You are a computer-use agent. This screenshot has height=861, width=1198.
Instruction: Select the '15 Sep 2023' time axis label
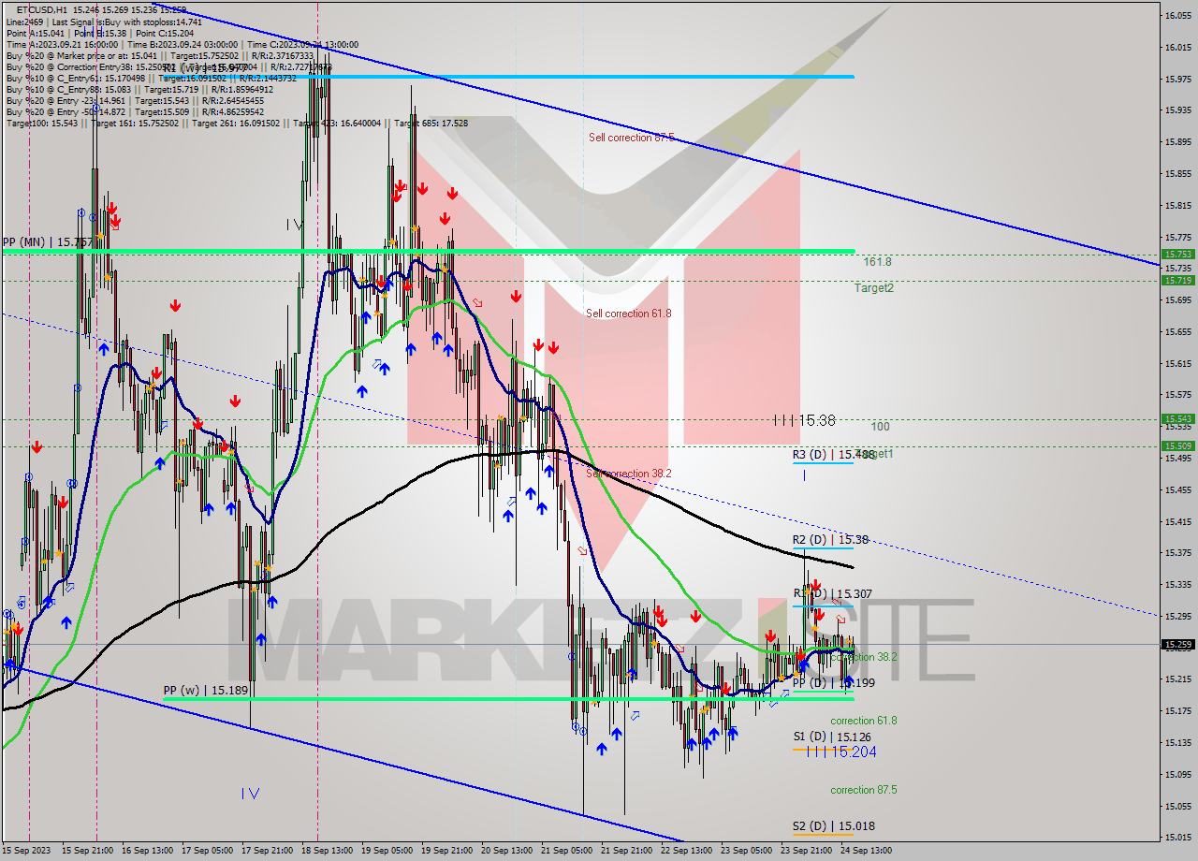(x=25, y=851)
